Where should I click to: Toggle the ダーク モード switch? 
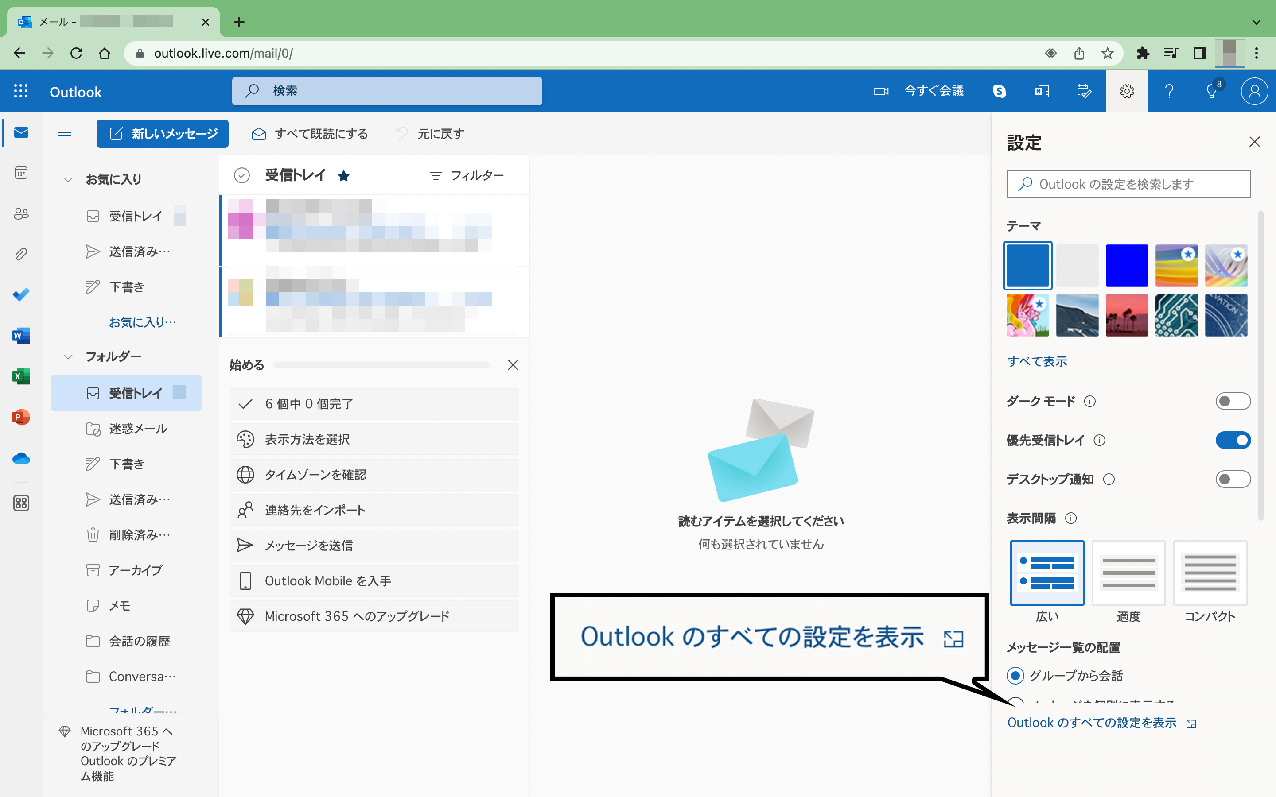click(1233, 401)
